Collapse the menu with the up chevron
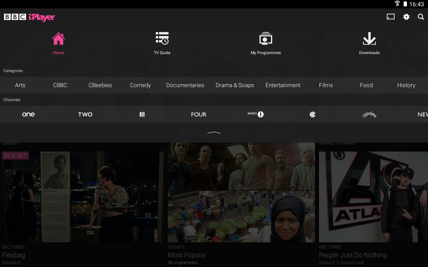The width and height of the screenshot is (428, 267). [x=214, y=132]
